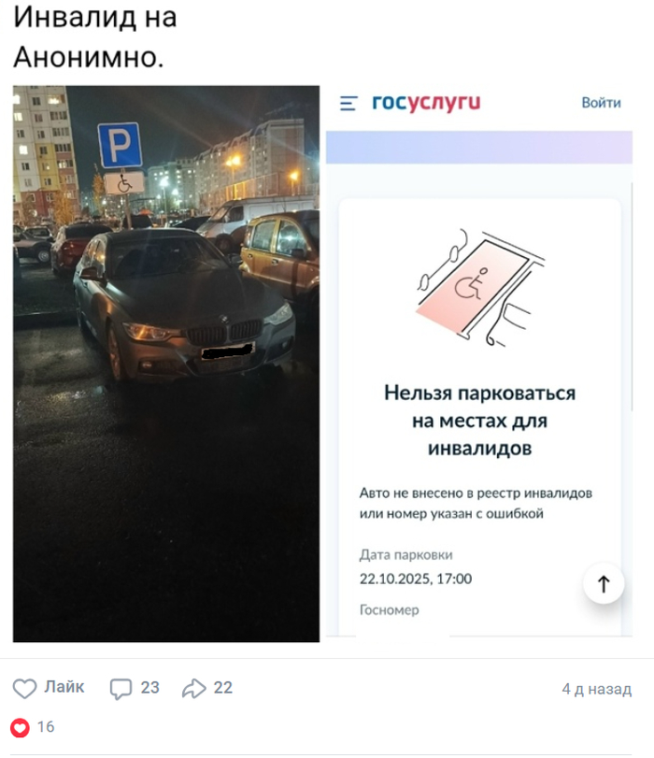This screenshot has height=758, width=654.
Task: Click the blacked-out license plate on BMW
Action: (228, 351)
